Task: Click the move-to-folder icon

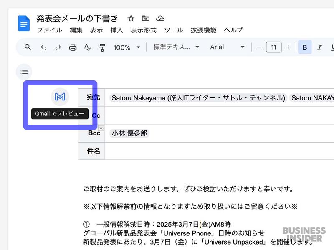Action: pos(145,18)
